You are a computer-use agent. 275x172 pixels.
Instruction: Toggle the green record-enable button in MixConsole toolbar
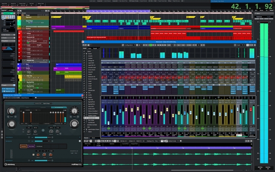[151, 45]
